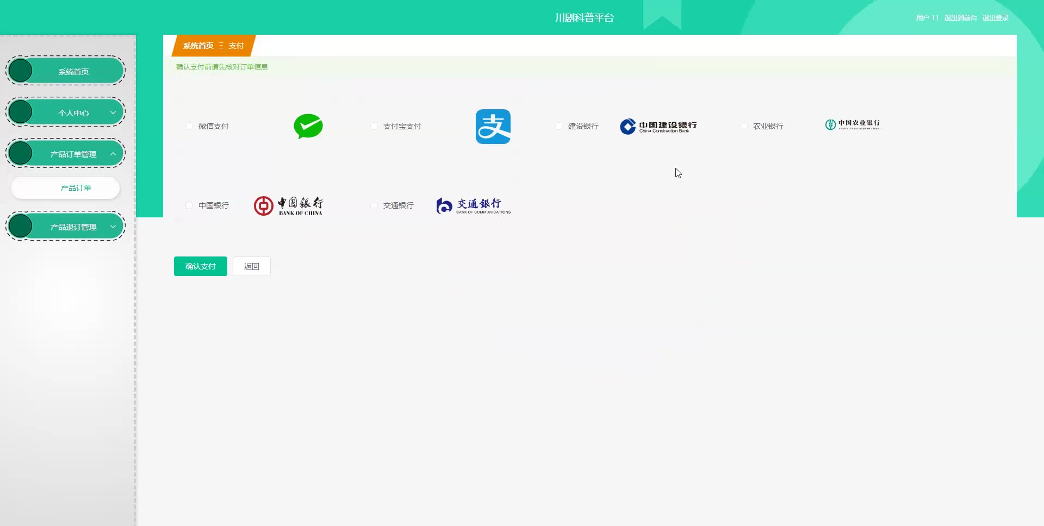Choose the 建设银行 radio option
Image resolution: width=1044 pixels, height=526 pixels.
pos(559,126)
